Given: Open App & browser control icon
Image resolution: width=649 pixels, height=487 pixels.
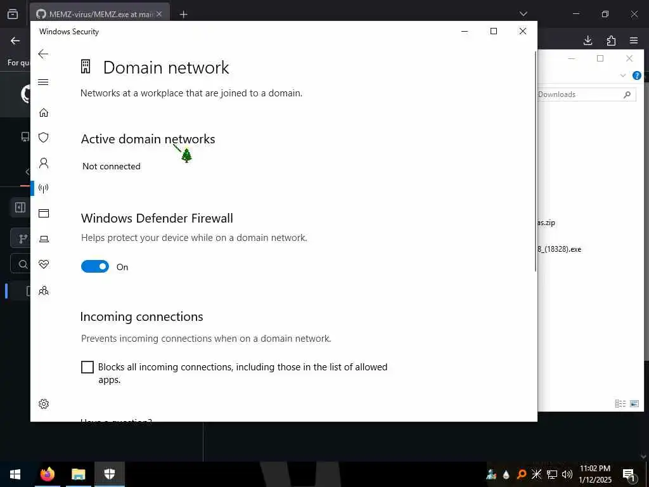Looking at the screenshot, I should tap(44, 213).
